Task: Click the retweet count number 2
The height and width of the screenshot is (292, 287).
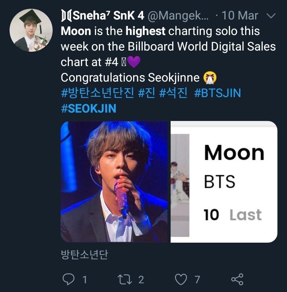Action: (x=141, y=279)
